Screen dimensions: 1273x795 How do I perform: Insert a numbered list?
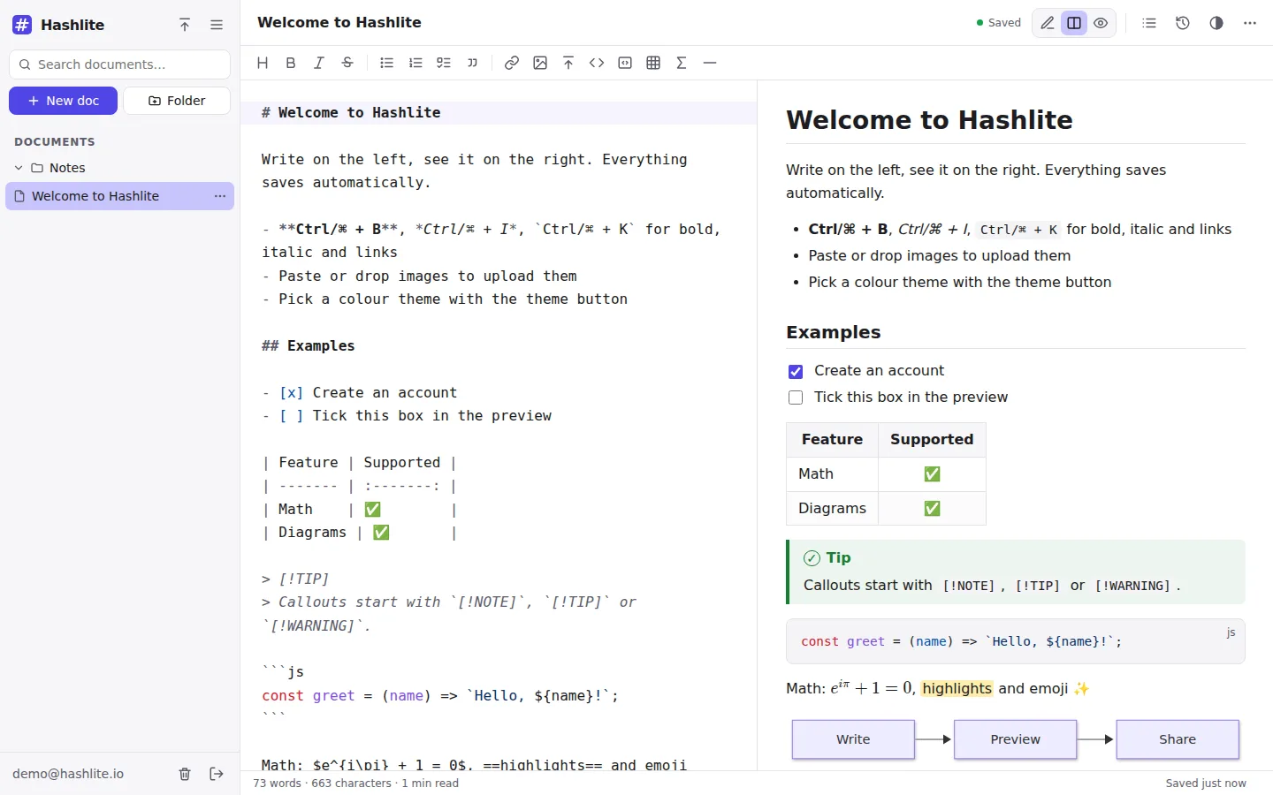tap(415, 63)
